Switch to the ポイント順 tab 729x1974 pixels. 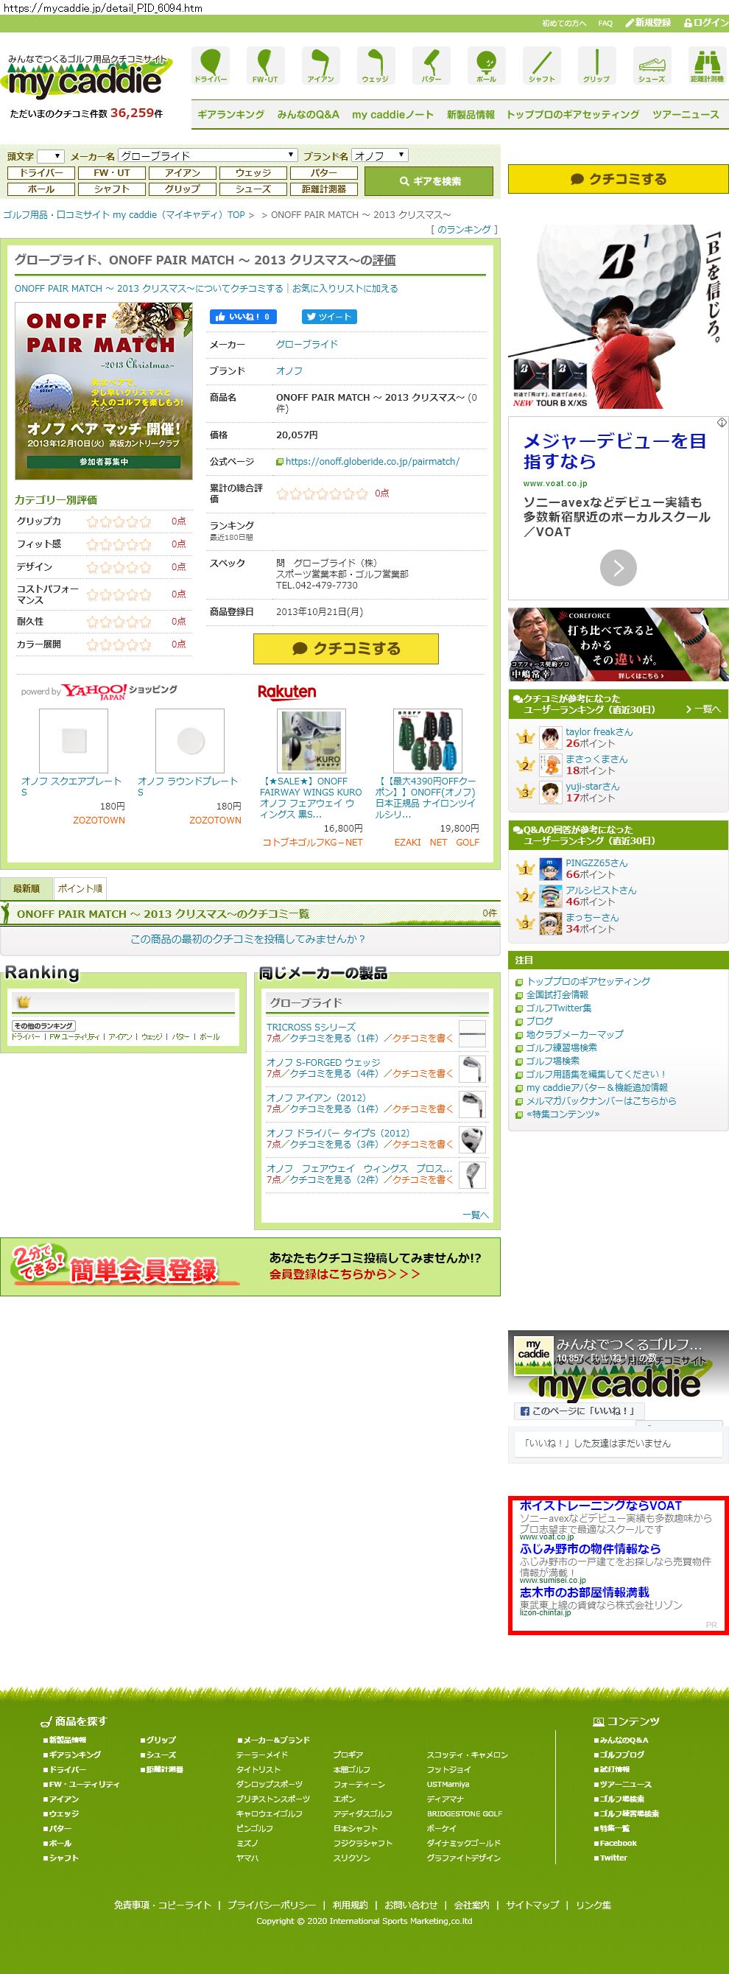click(80, 888)
